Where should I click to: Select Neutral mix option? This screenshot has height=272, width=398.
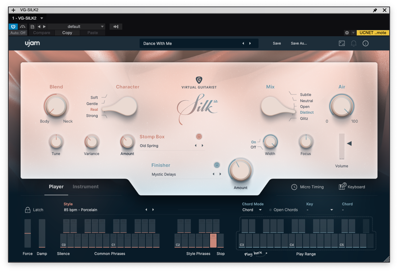pyautogui.click(x=306, y=101)
